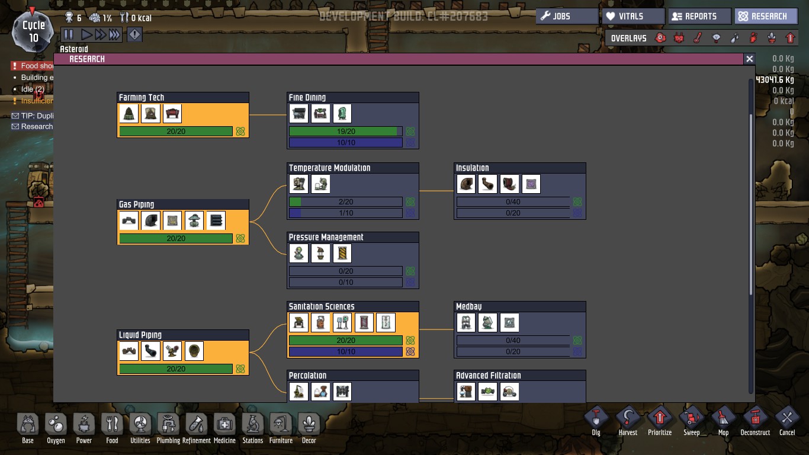809x455 pixels.
Task: Click the first icon in Percolation card
Action: [298, 392]
